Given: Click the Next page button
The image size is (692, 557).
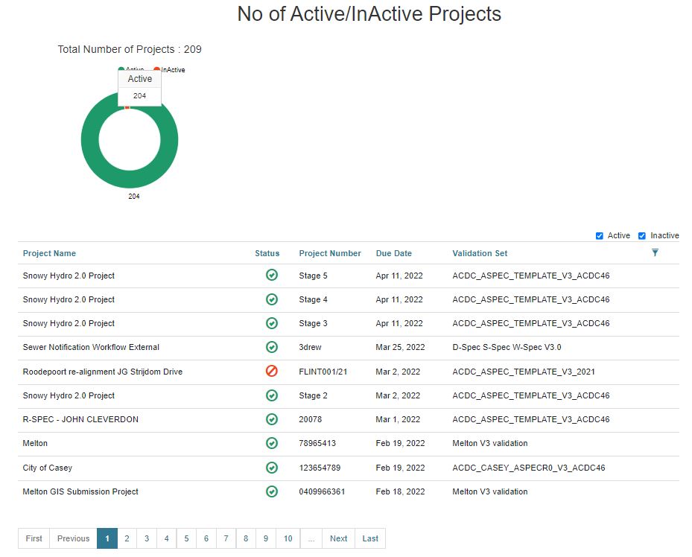Looking at the screenshot, I should [338, 538].
